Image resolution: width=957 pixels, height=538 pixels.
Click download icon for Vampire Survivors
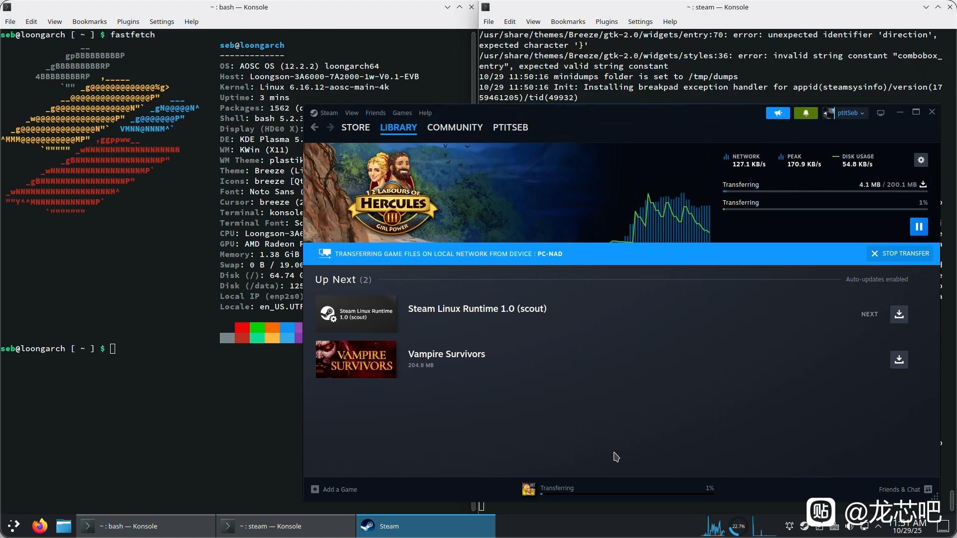coord(899,359)
